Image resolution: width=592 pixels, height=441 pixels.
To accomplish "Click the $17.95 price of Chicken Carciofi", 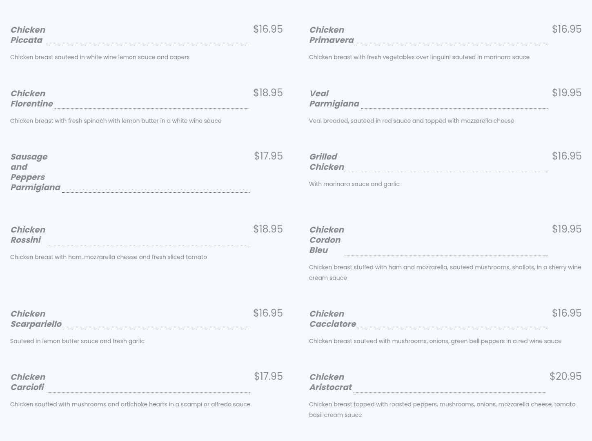I will pyautogui.click(x=268, y=376).
